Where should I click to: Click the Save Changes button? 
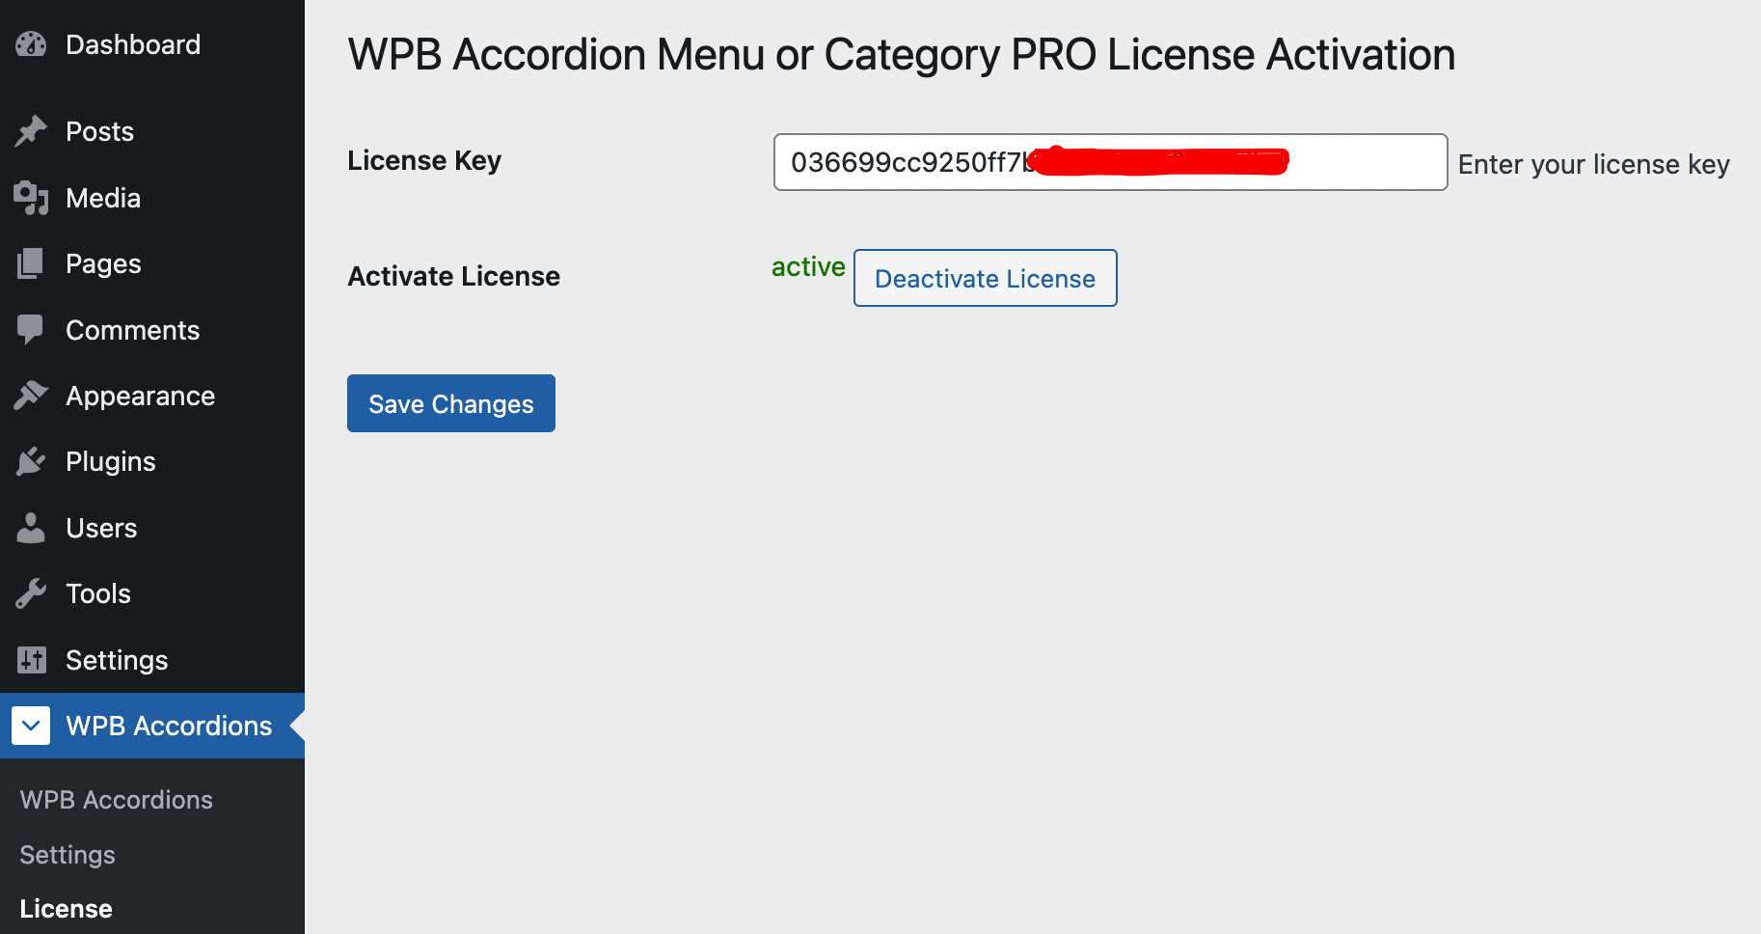(450, 403)
